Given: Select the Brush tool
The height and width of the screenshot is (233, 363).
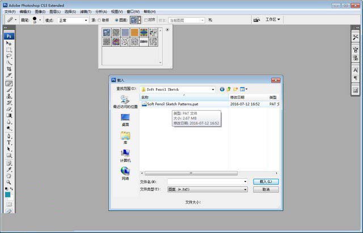Looking at the screenshot, I should (x=9, y=90).
